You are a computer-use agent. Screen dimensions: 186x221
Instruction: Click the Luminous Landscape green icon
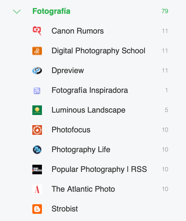37,110
